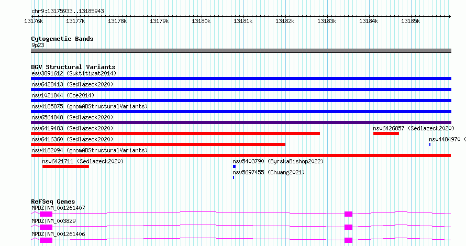Open nsv4182094 (gnomADStructuralVariants) label
Image resolution: width=466 pixels, height=246 pixels.
click(x=90, y=150)
